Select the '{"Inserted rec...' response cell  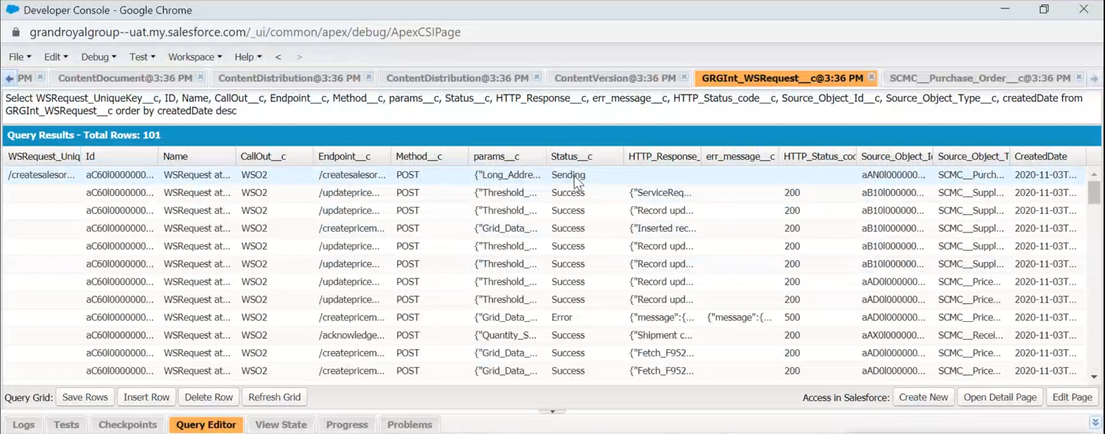click(x=662, y=229)
